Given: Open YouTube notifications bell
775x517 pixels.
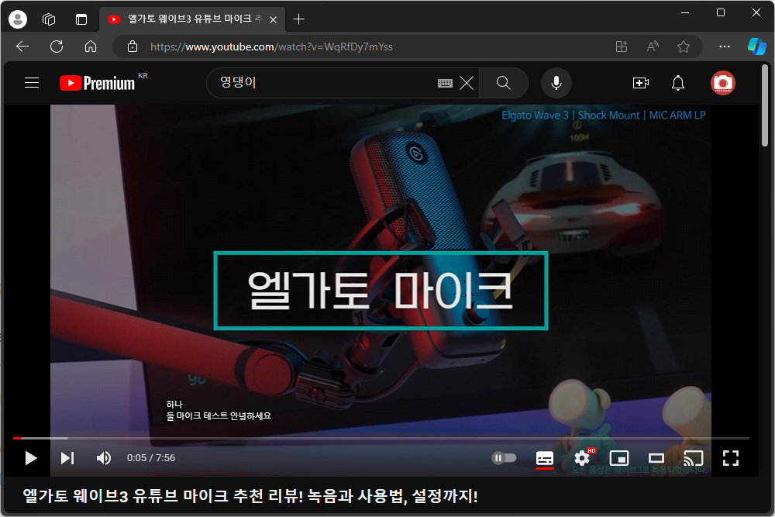Looking at the screenshot, I should tap(678, 82).
